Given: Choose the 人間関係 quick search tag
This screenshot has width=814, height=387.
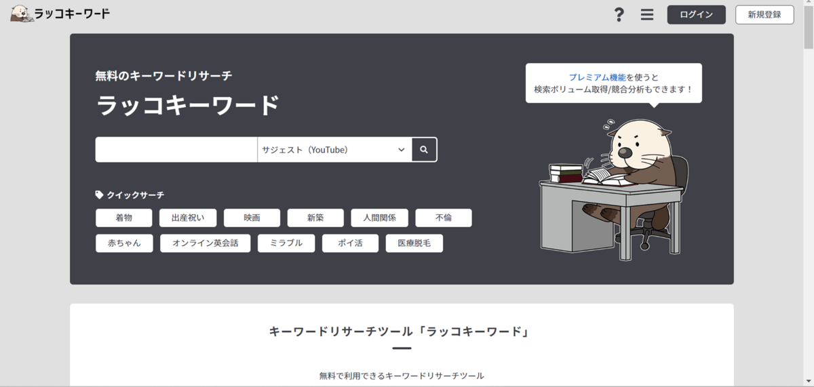Looking at the screenshot, I should point(379,218).
